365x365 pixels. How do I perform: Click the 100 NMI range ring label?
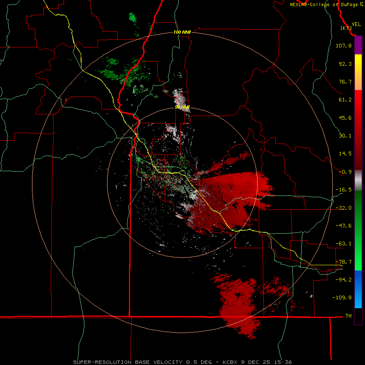coord(182,32)
